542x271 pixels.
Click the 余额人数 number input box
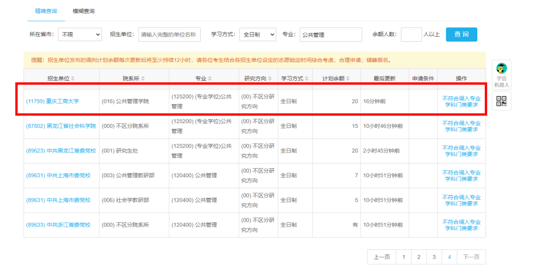[x=411, y=35]
